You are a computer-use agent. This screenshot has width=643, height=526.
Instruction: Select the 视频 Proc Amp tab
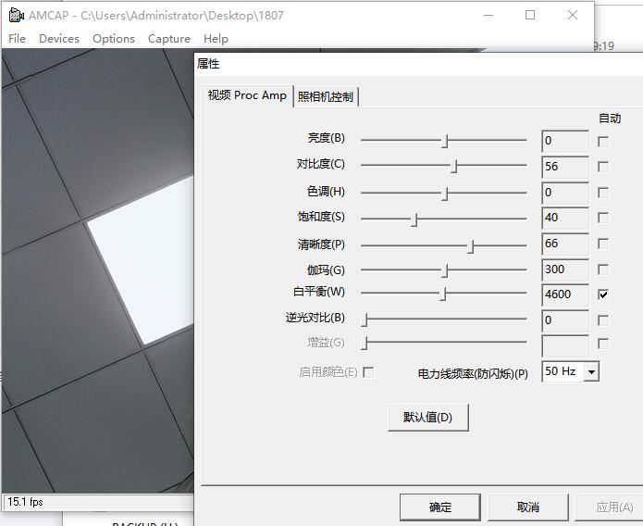(247, 95)
